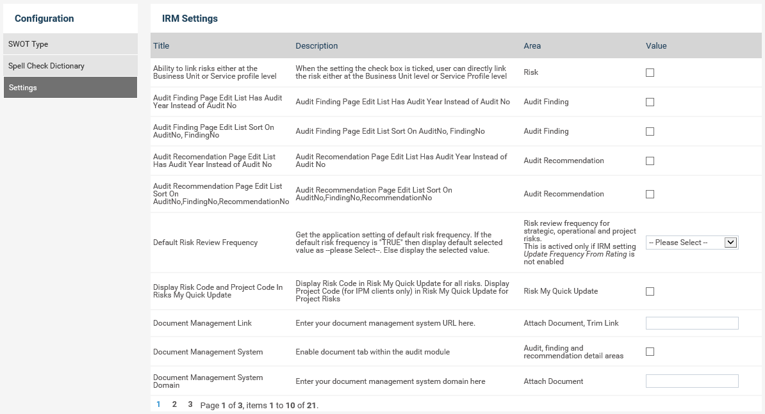Enable Audit Recommendation sort order checkbox
Image resolution: width=765 pixels, height=414 pixels.
pos(650,195)
